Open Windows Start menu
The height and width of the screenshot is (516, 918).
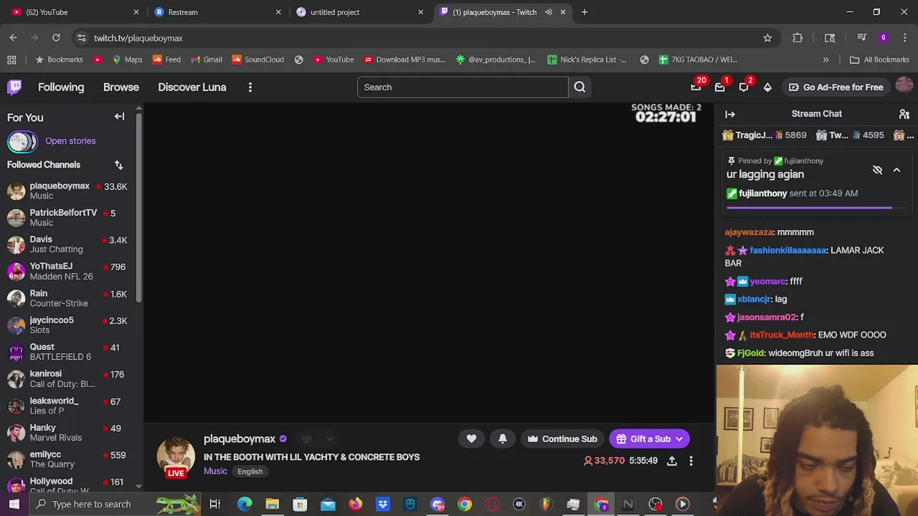(x=14, y=504)
